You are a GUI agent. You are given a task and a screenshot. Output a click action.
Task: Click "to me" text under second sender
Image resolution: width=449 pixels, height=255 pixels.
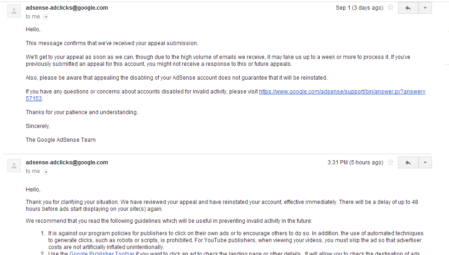tap(33, 171)
